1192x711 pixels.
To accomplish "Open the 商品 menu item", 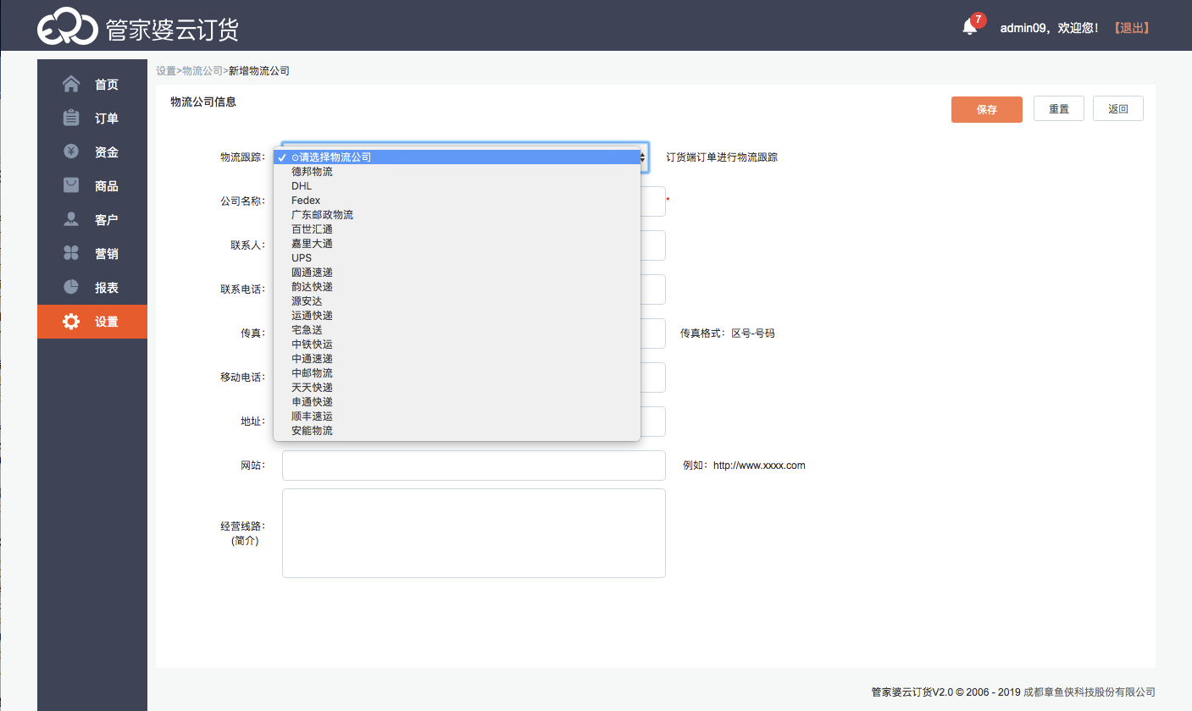I will [92, 186].
